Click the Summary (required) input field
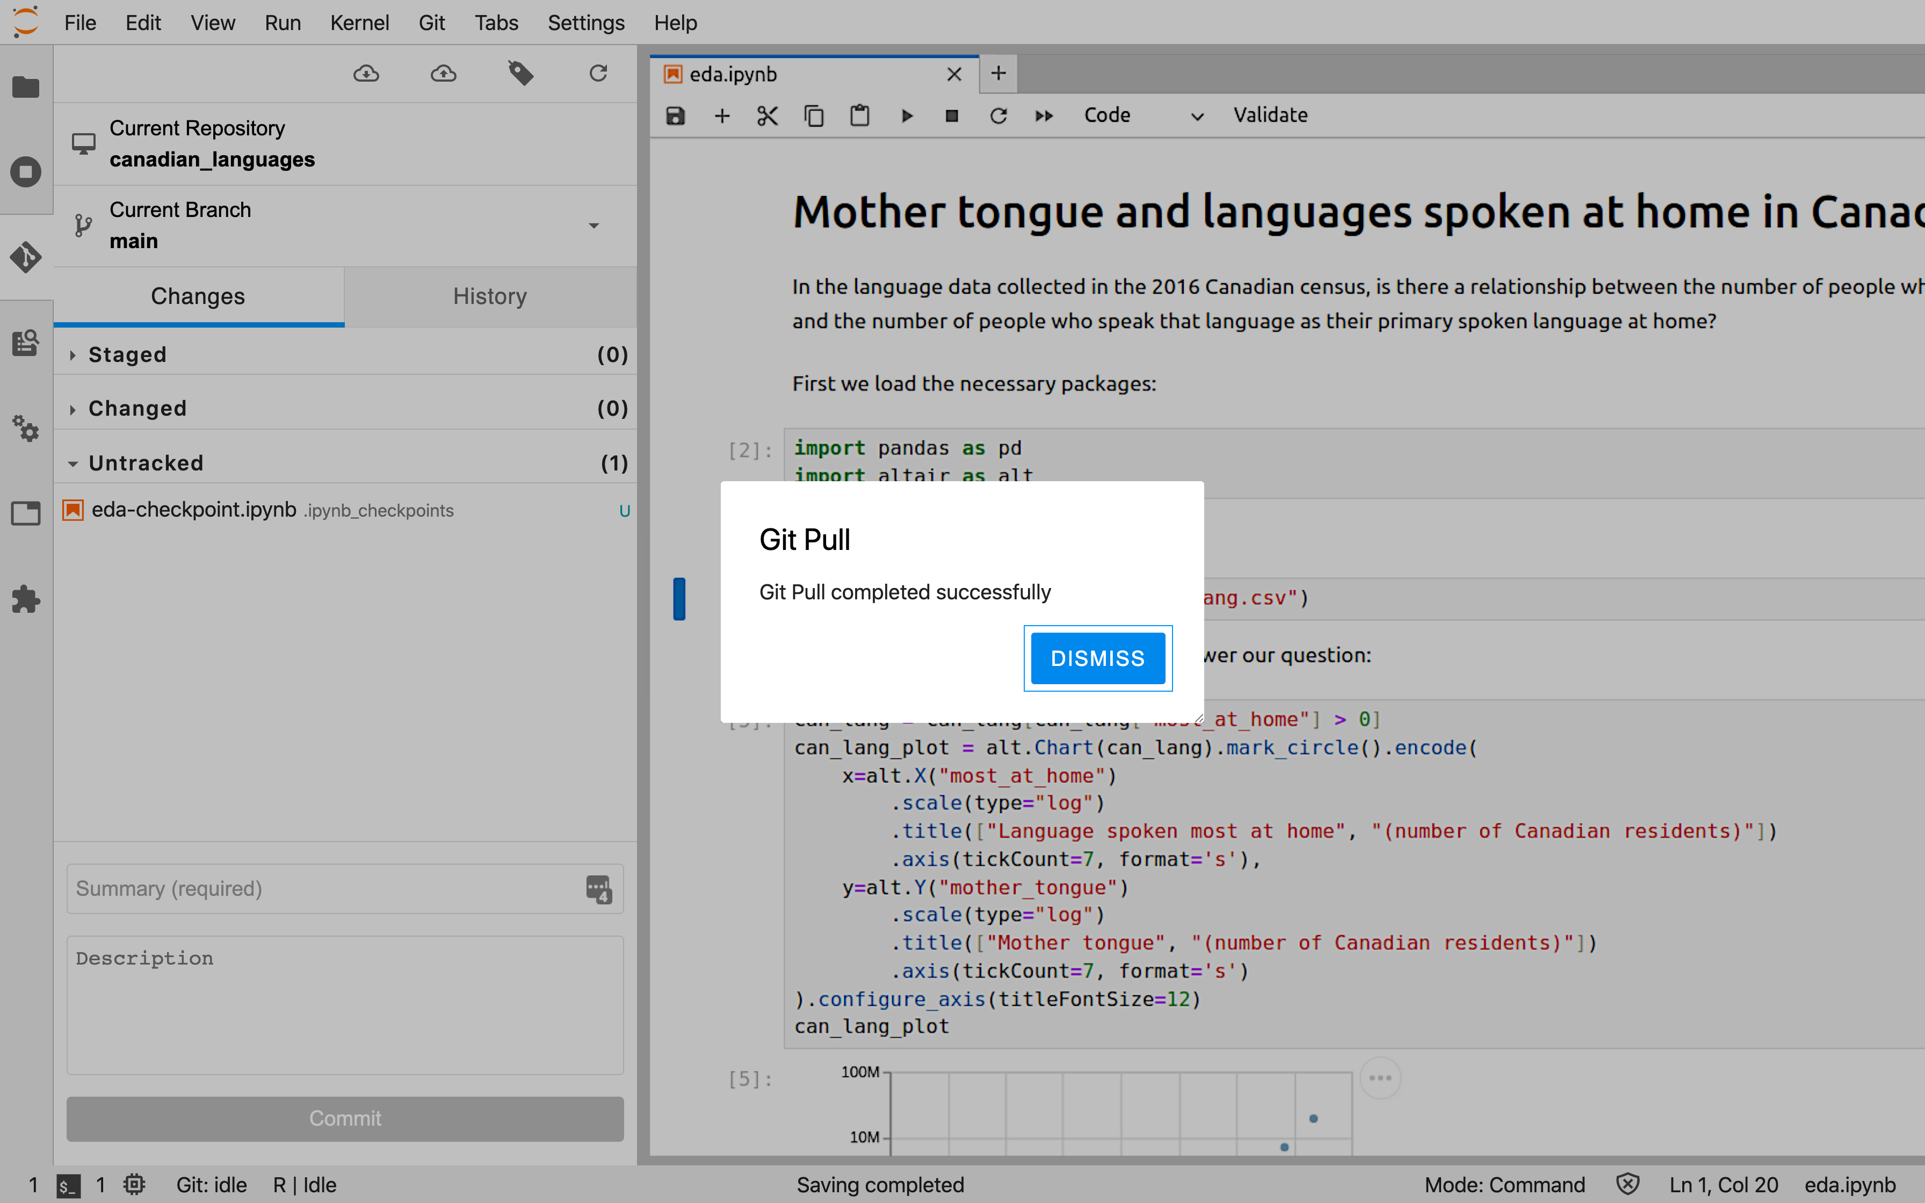Image resolution: width=1925 pixels, height=1203 pixels. [345, 889]
